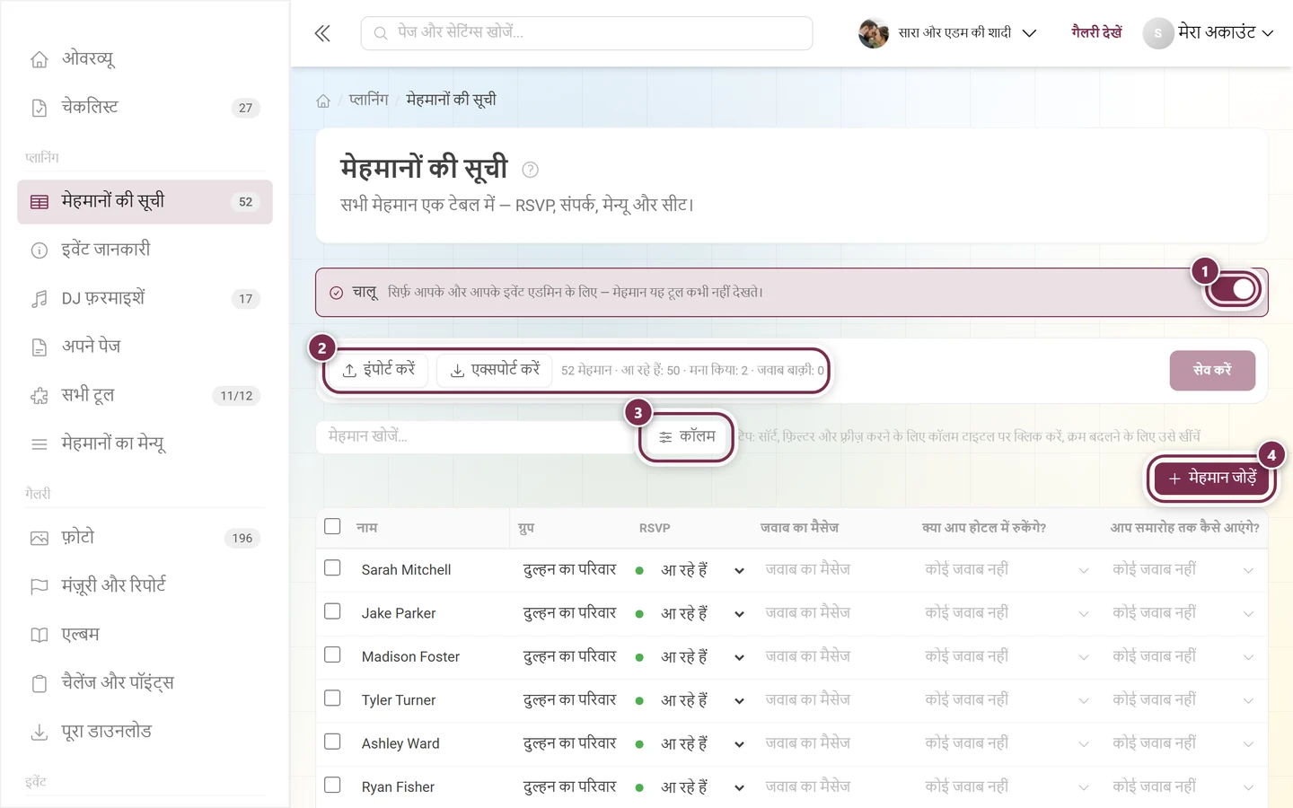Click the क्या आप होटल में रुकेंगे? column header
This screenshot has width=1293, height=808.
(x=984, y=528)
